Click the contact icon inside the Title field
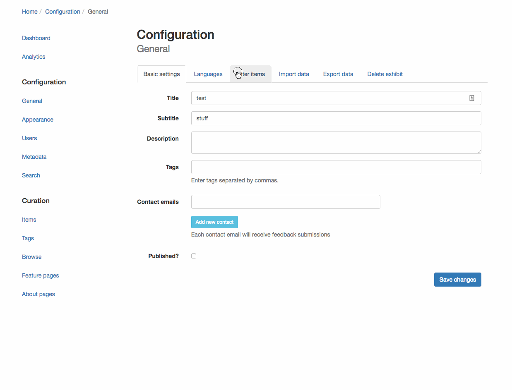This screenshot has height=390, width=512. pyautogui.click(x=471, y=98)
